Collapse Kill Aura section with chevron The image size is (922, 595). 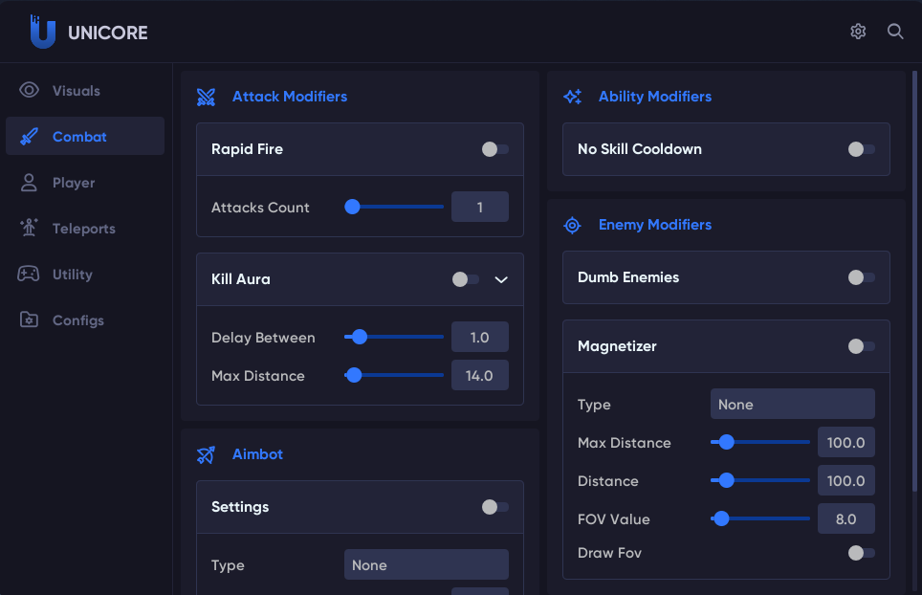click(501, 279)
